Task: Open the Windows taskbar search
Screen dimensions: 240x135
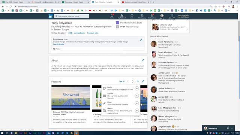Action: (x=7, y=133)
